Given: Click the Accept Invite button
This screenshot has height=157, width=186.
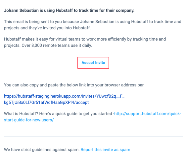Looking at the screenshot, I should 93,63.
